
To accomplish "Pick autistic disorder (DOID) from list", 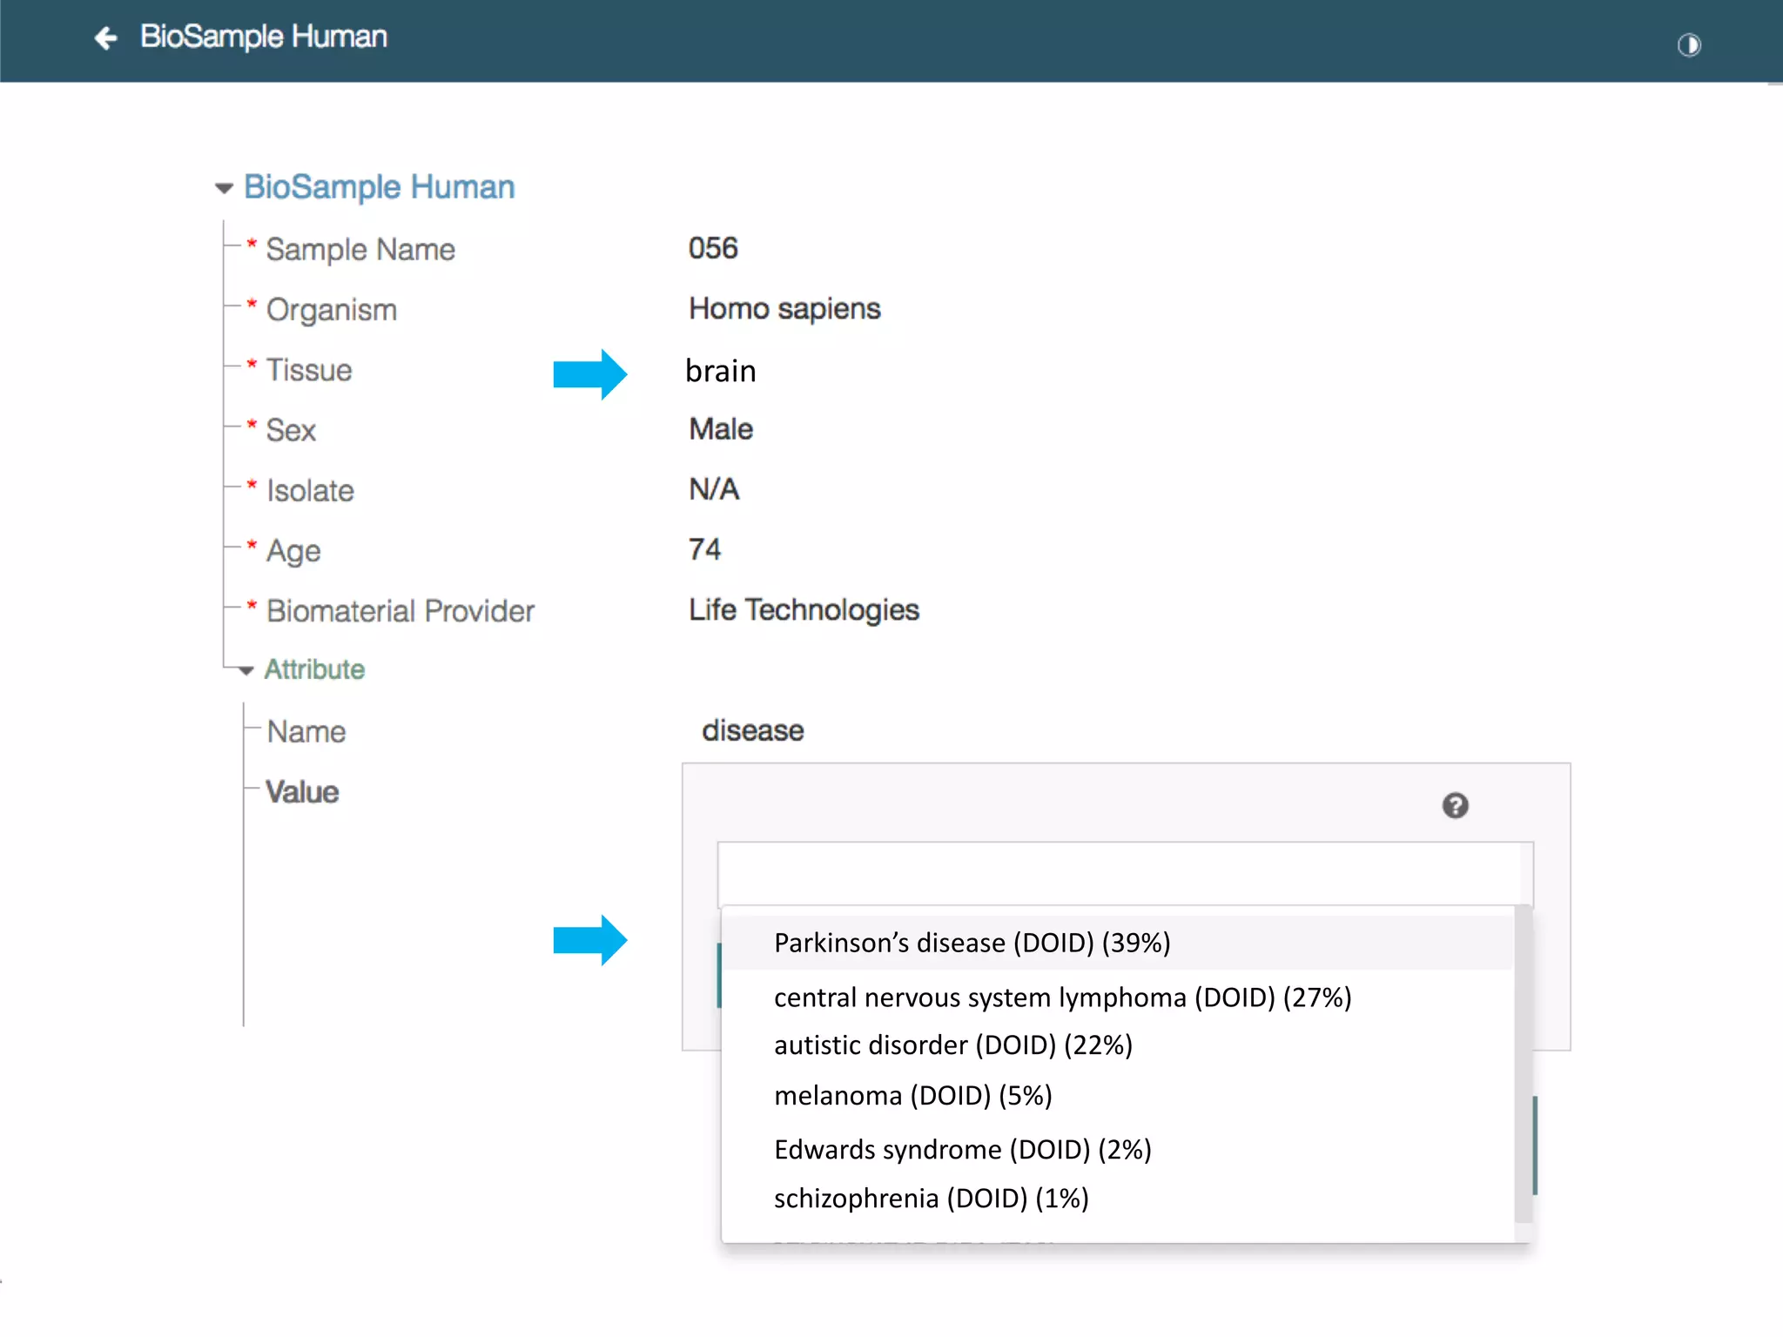I will point(952,1045).
